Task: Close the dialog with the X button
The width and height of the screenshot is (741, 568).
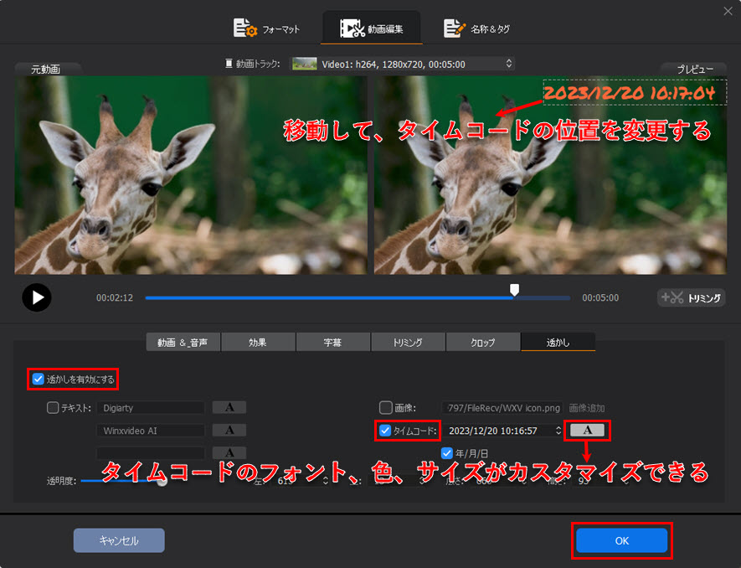Action: [x=728, y=11]
